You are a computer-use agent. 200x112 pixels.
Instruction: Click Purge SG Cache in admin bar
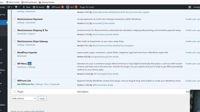click(87, 7)
